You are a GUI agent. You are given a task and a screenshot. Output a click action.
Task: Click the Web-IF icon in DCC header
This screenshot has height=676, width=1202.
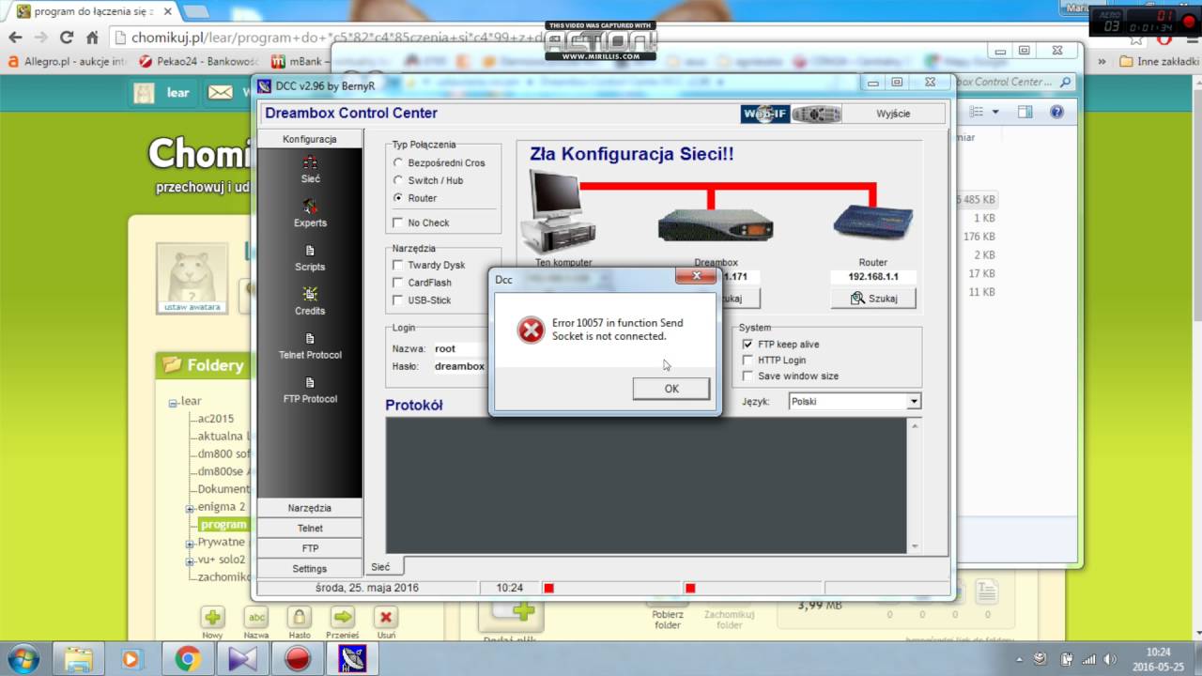pyautogui.click(x=764, y=114)
